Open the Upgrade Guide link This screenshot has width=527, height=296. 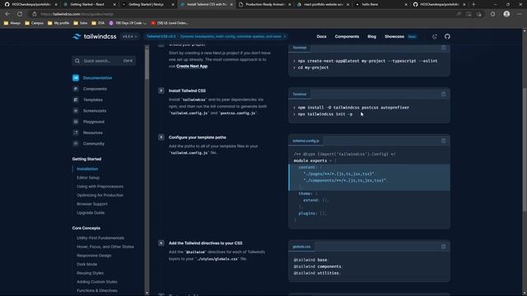point(91,212)
